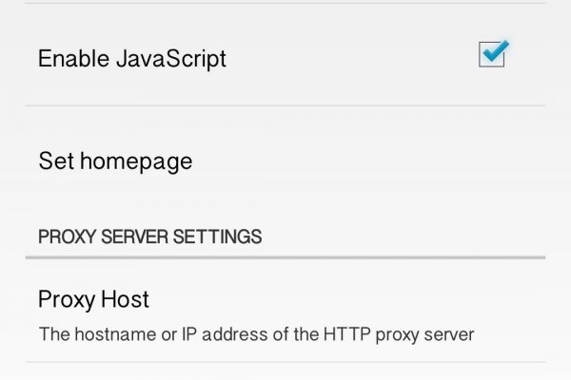Disable JavaScript using the checked box

[492, 56]
